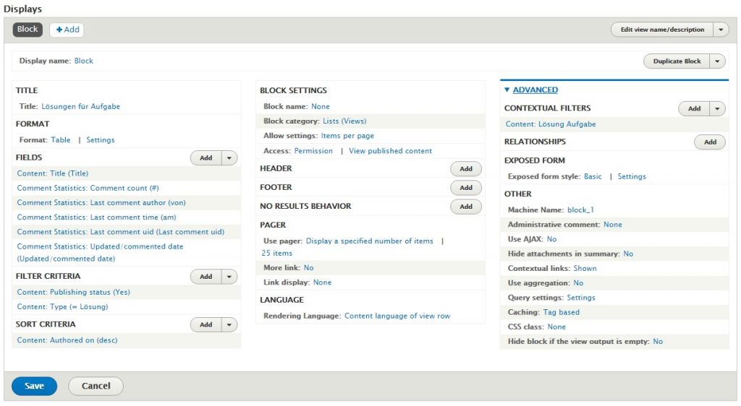Open Contextual Filters Add dropdown arrow
The image size is (741, 406).
click(718, 108)
